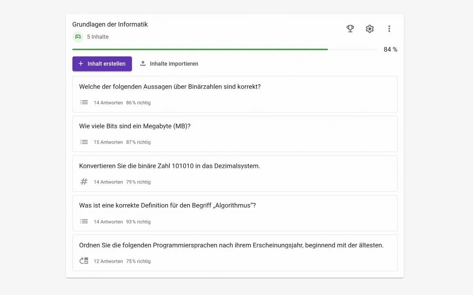Open the three-dot more options menu
This screenshot has width=473, height=295.
(389, 29)
